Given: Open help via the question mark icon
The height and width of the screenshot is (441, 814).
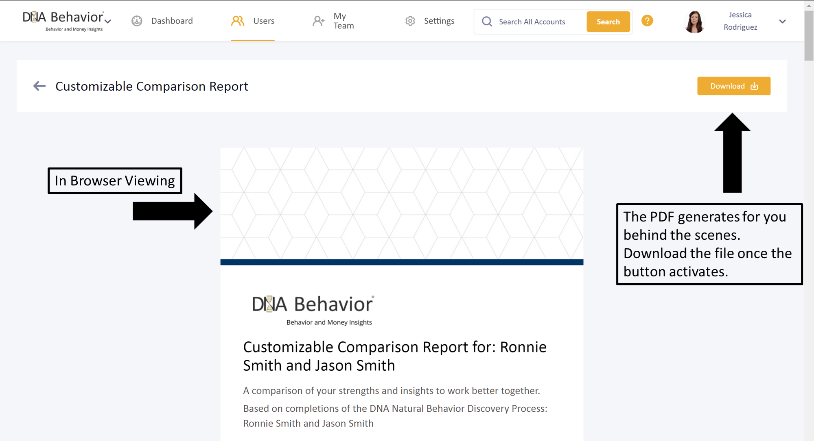Looking at the screenshot, I should coord(647,20).
